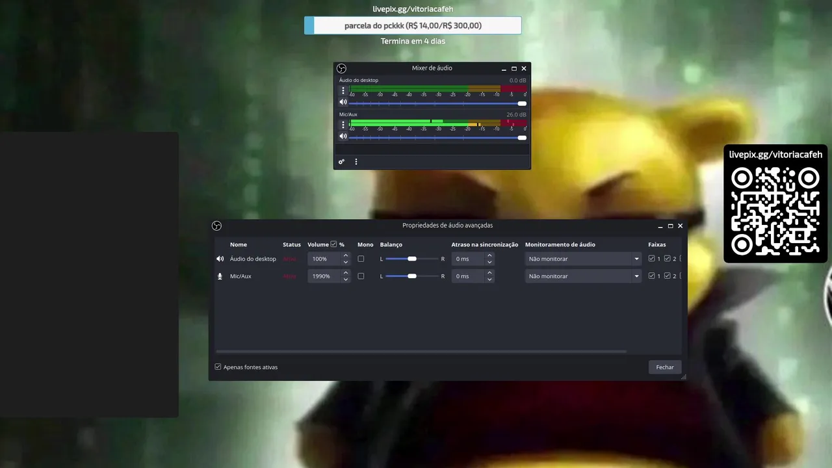Open the three-dot options for the Áudio do desktop mixer channel

coord(343,90)
